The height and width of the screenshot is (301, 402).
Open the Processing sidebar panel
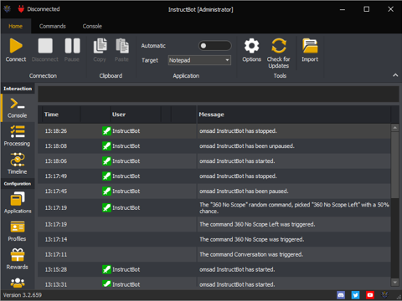pyautogui.click(x=18, y=136)
